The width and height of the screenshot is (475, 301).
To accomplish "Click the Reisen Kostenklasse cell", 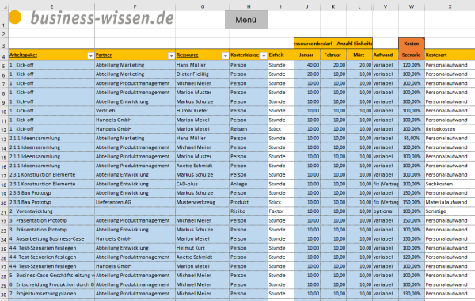I will (x=249, y=129).
